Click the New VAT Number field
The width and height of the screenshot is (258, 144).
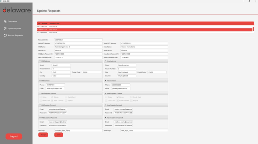[144, 43]
